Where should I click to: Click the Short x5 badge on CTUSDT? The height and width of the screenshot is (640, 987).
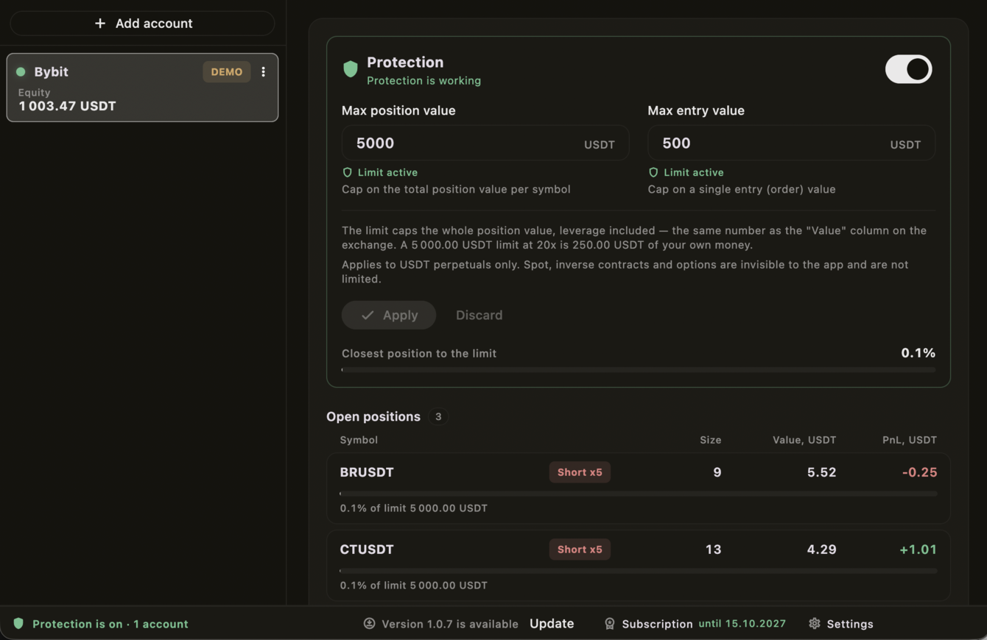pos(580,550)
